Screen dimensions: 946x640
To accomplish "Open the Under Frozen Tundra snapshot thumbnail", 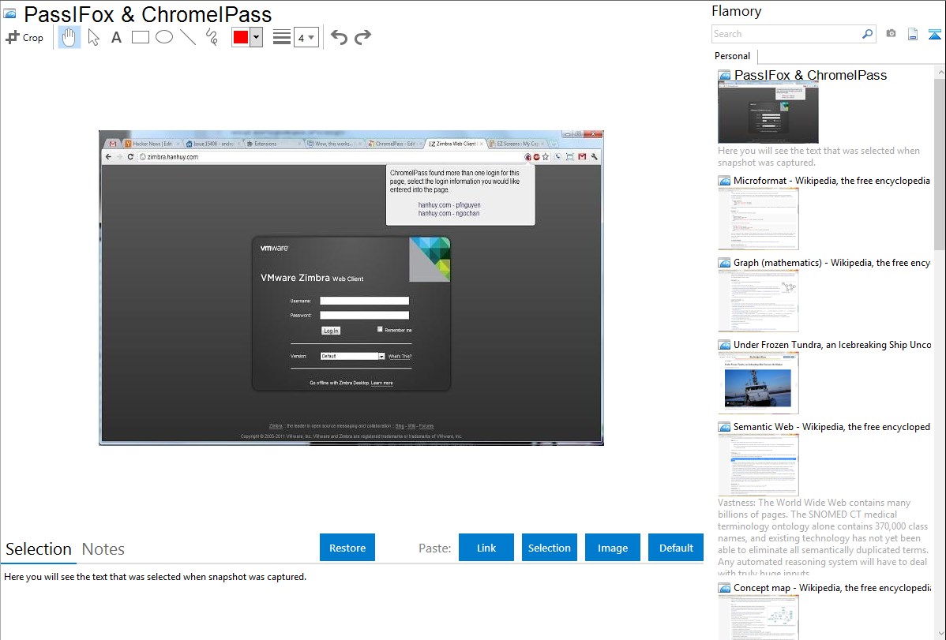I will 758,383.
